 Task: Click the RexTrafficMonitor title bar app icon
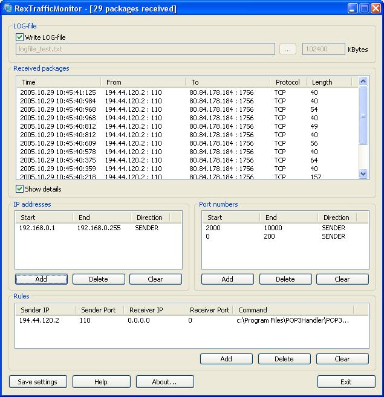point(8,8)
